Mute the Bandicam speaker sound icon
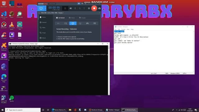Screen dimensions: 199x112 click(x=71, y=8)
